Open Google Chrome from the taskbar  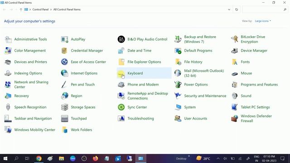point(39,158)
